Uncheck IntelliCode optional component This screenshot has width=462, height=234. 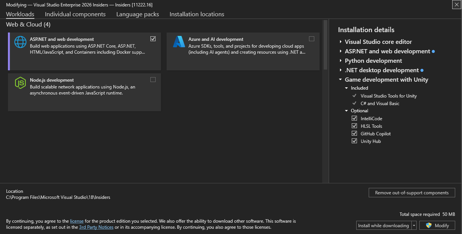coord(354,118)
